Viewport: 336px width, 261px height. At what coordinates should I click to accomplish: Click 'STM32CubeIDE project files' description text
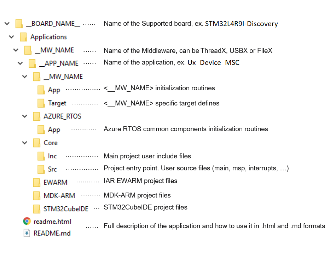click(145, 207)
